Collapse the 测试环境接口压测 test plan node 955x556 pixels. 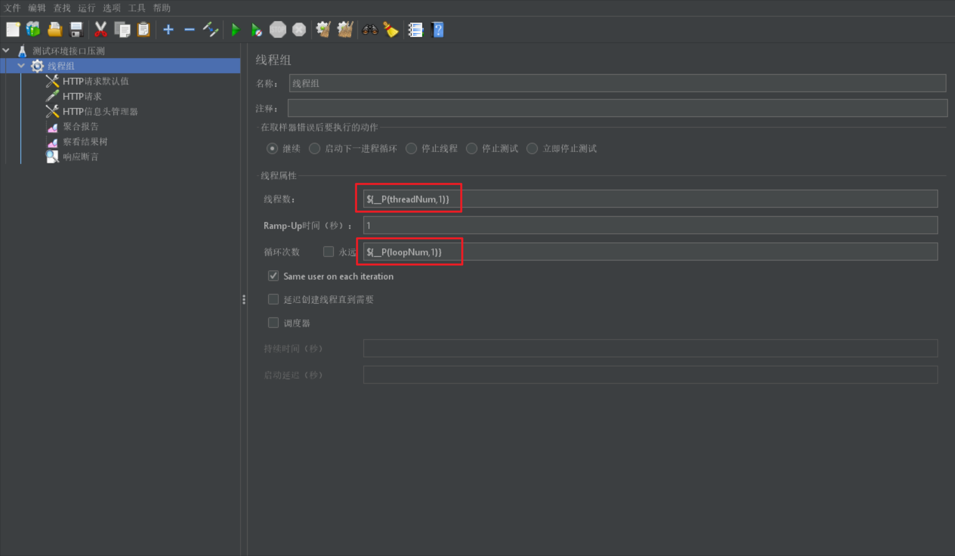coord(6,50)
